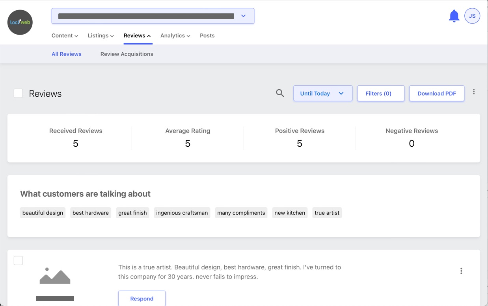This screenshot has width=488, height=306.
Task: Open the JS user avatar menu
Action: click(472, 16)
